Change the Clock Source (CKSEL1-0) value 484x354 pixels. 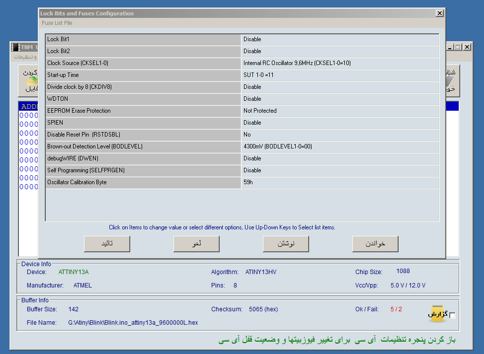(340, 63)
